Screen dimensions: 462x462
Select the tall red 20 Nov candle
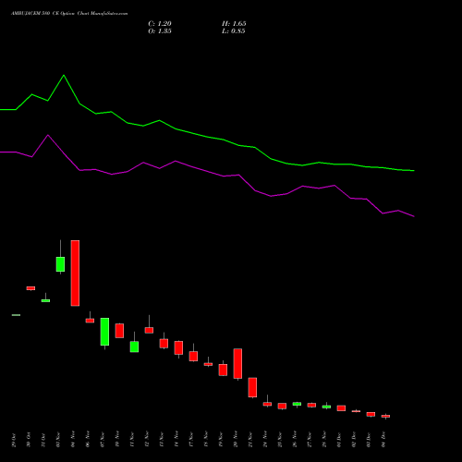[x=237, y=364]
